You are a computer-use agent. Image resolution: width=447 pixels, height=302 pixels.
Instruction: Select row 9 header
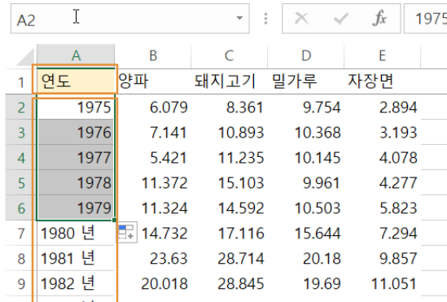(x=21, y=283)
